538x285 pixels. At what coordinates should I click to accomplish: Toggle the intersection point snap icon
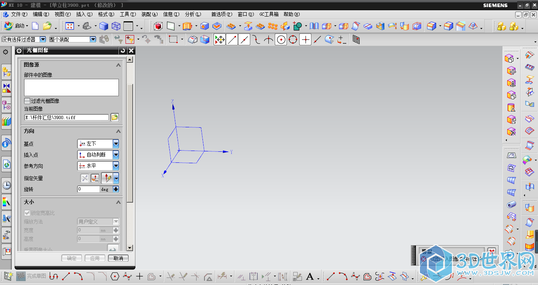(269, 39)
